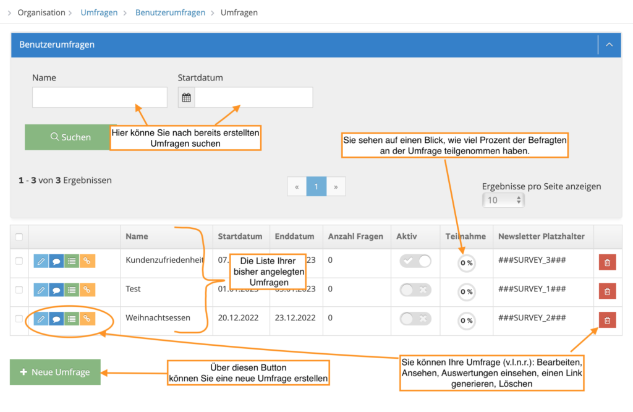Screen dimensions: 633x412
Task: Delete the Test survey with trash icon
Action: (x=607, y=291)
